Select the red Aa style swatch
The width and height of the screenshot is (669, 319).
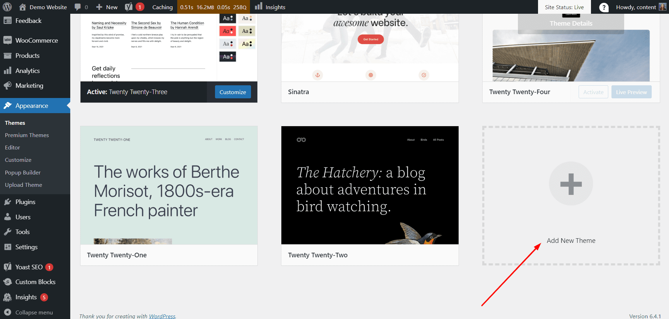pyautogui.click(x=227, y=31)
